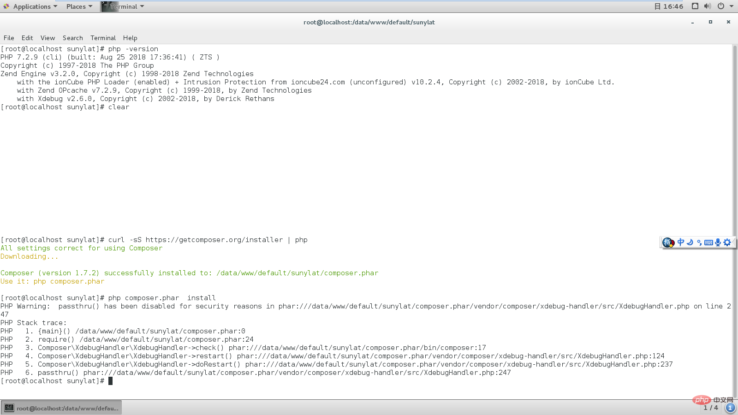
Task: Click the 'with Xdebug v2.6.0' line
Action: 146,99
